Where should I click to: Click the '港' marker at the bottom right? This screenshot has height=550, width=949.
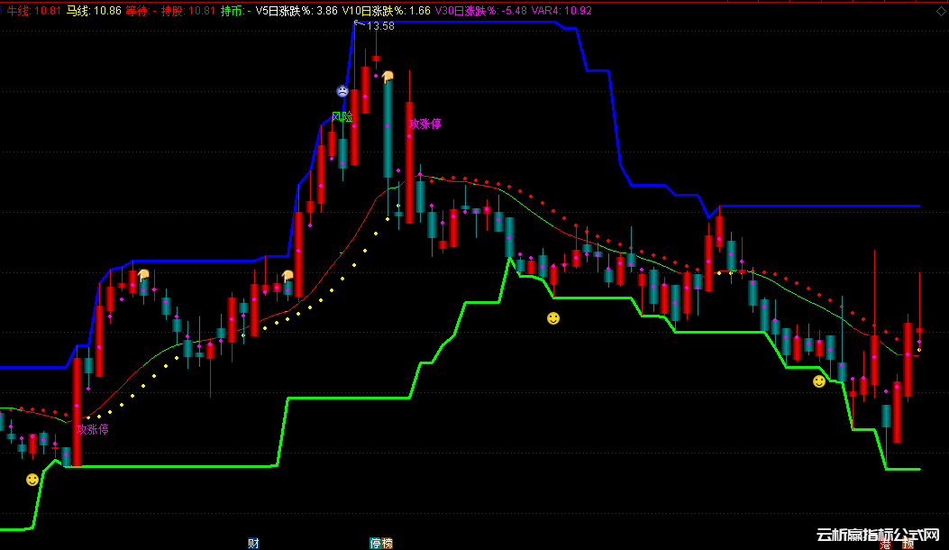point(885,545)
